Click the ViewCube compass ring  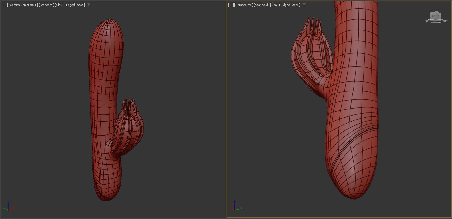point(436,21)
